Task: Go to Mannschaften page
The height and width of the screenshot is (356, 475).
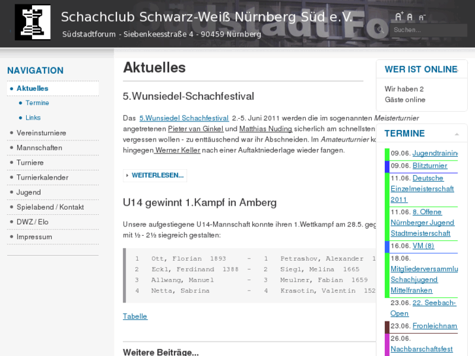Action: (39, 148)
